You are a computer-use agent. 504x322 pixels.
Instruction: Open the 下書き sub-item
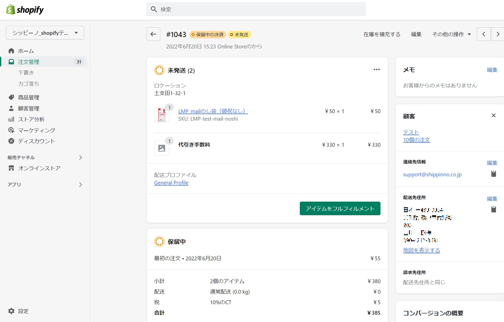coord(26,73)
